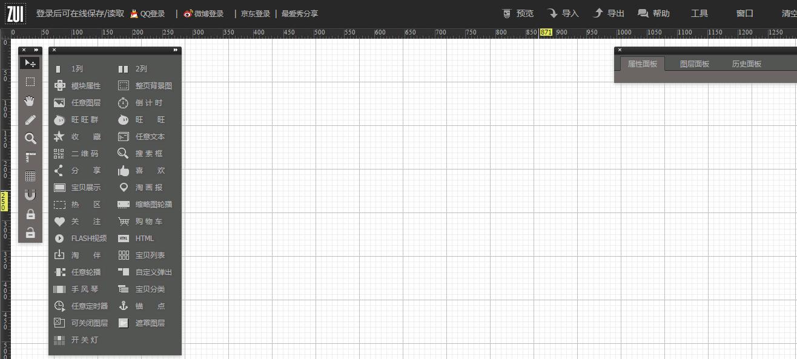Toggle rulers with the ruler icon
This screenshot has height=359, width=797.
[x=30, y=157]
